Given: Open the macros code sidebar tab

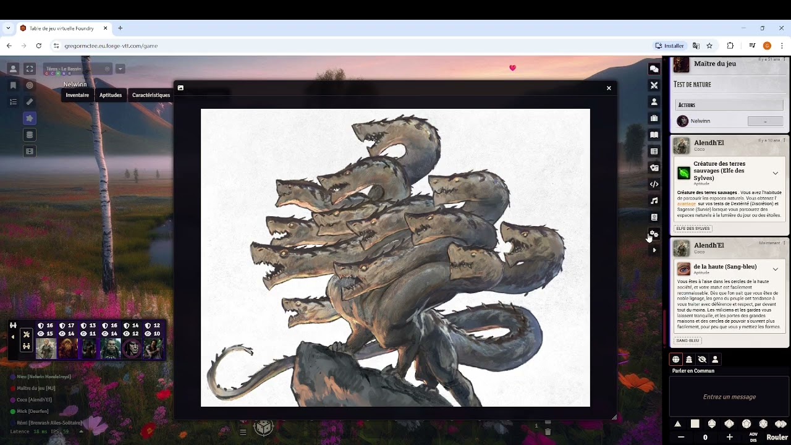Looking at the screenshot, I should point(654,184).
